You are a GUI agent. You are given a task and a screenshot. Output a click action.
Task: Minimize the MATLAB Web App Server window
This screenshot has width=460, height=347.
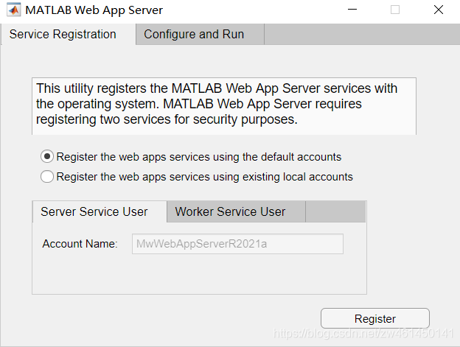(352, 10)
